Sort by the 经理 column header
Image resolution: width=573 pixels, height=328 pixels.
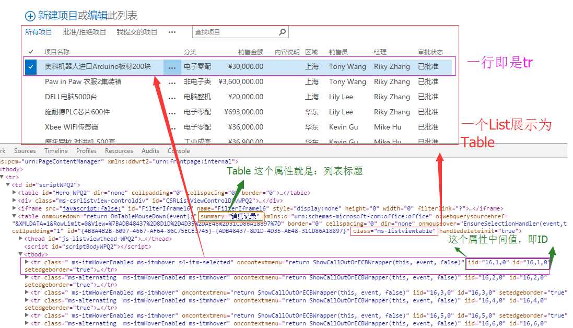click(x=380, y=52)
